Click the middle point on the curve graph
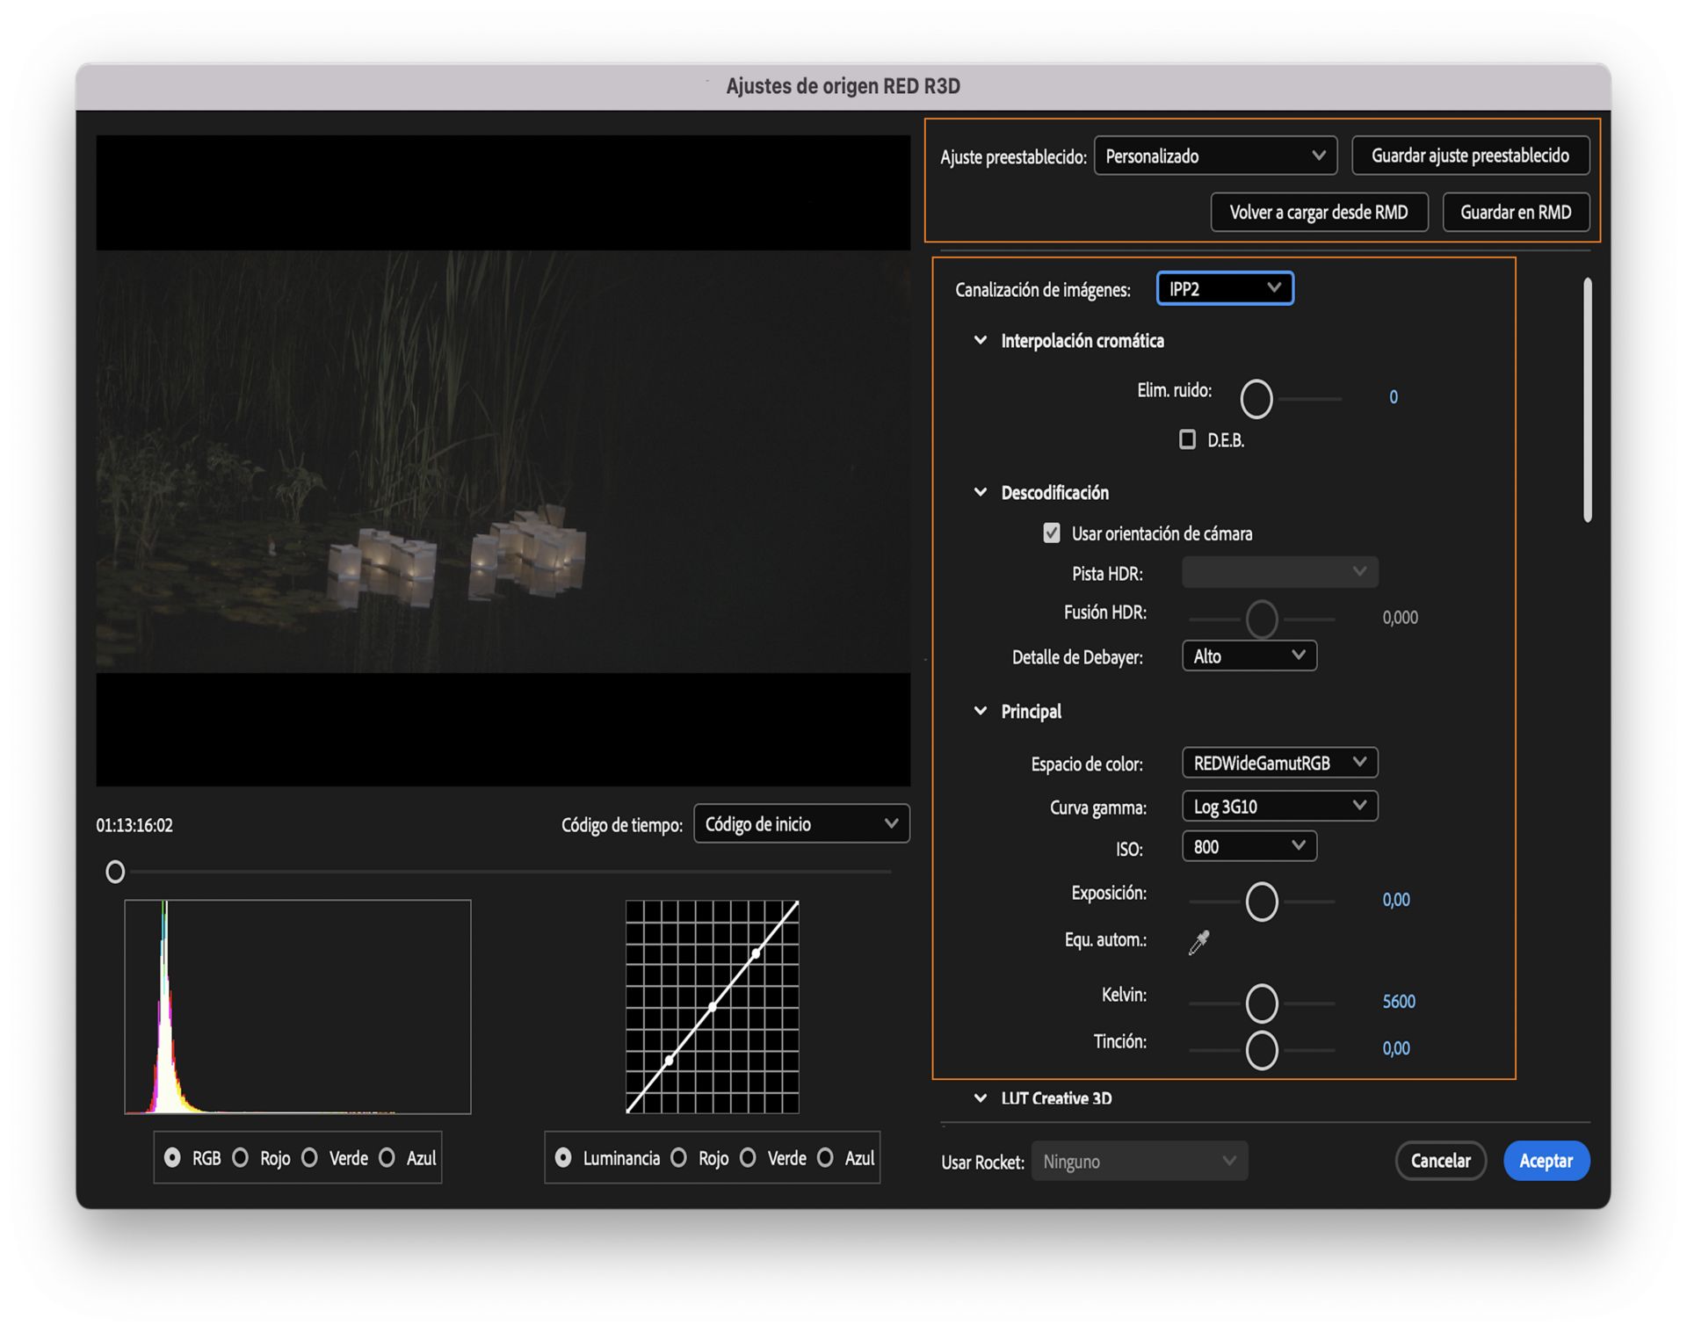Image resolution: width=1687 pixels, height=1333 pixels. (x=713, y=1006)
